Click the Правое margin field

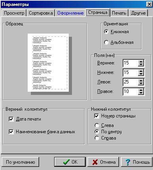(x=130, y=91)
